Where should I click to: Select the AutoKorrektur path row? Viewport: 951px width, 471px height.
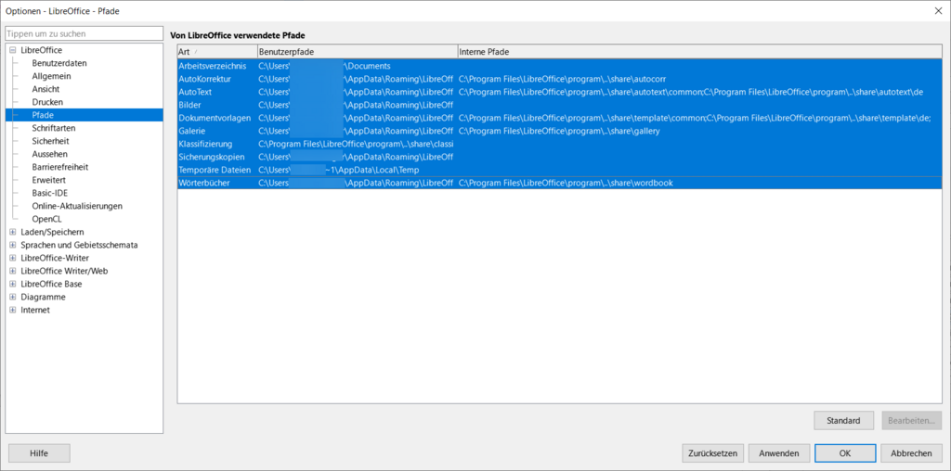[x=560, y=79]
